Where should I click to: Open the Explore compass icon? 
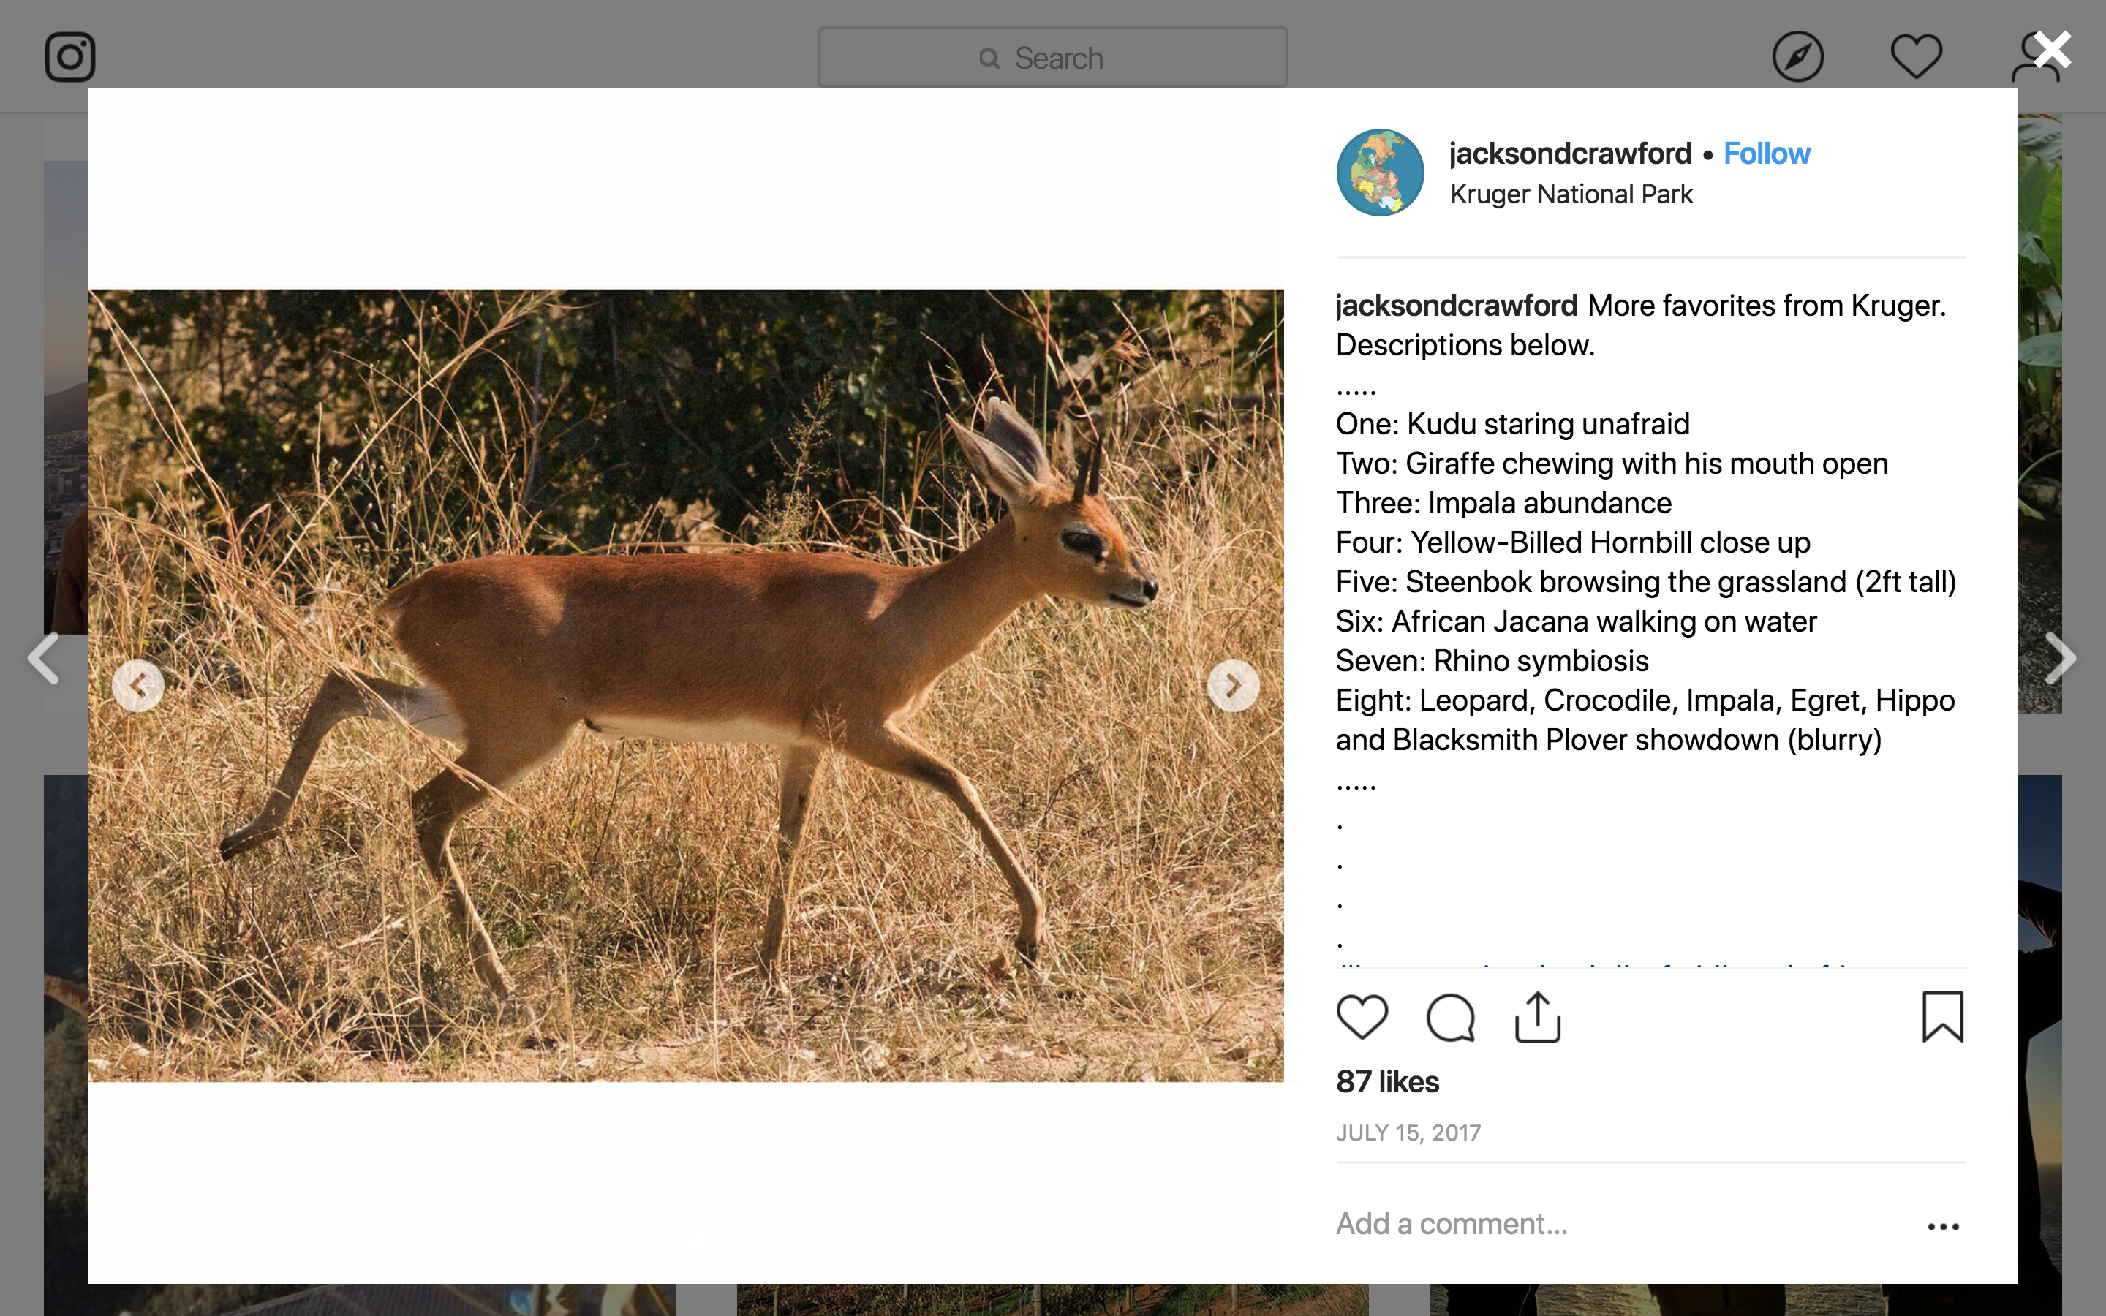pyautogui.click(x=1797, y=58)
